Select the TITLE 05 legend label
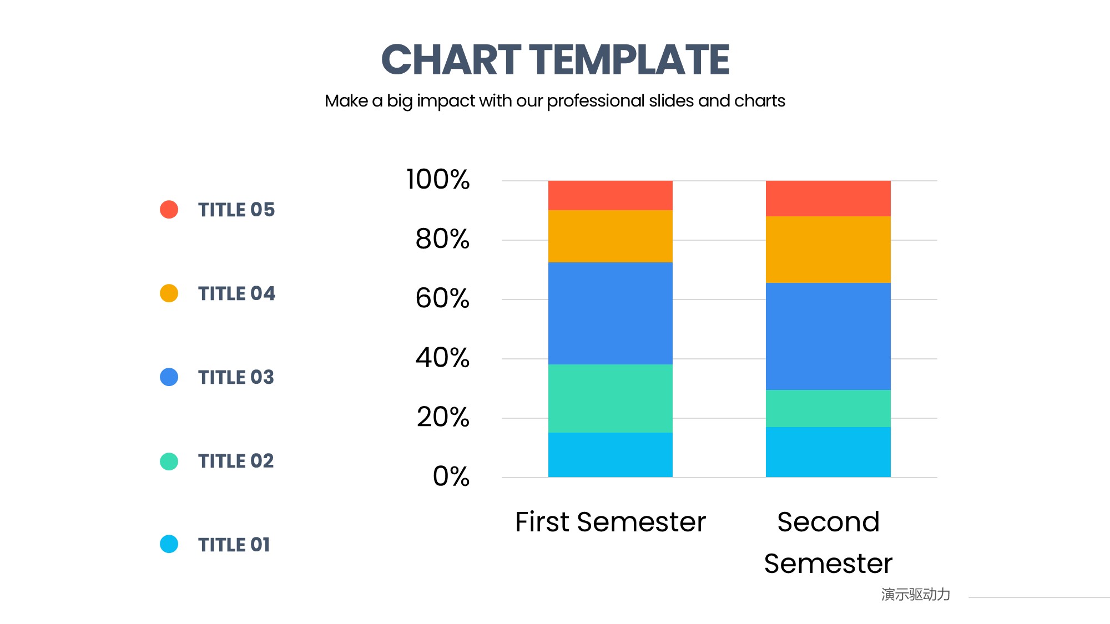The image size is (1110, 624). 236,210
